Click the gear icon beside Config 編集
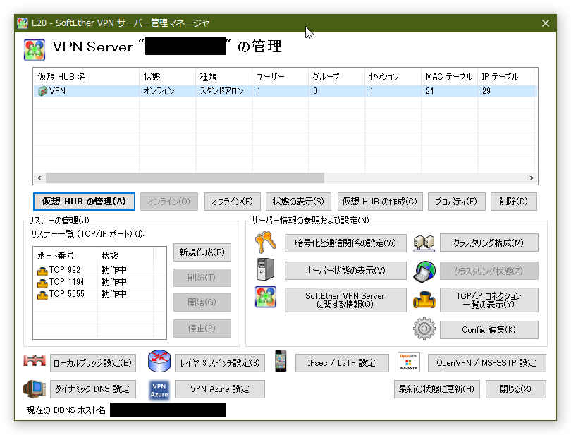The height and width of the screenshot is (435, 571). [x=424, y=329]
